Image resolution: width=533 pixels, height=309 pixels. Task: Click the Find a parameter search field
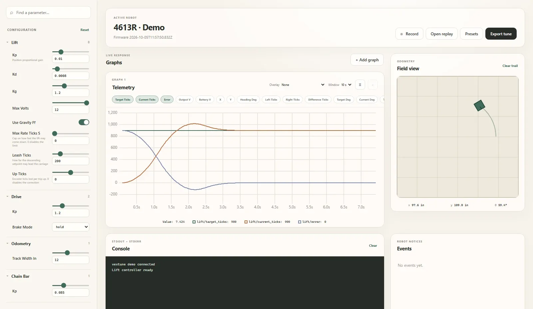48,13
